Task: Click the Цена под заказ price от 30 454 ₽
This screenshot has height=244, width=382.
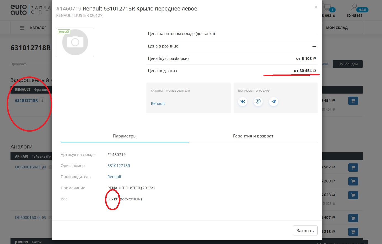Action: (x=305, y=71)
